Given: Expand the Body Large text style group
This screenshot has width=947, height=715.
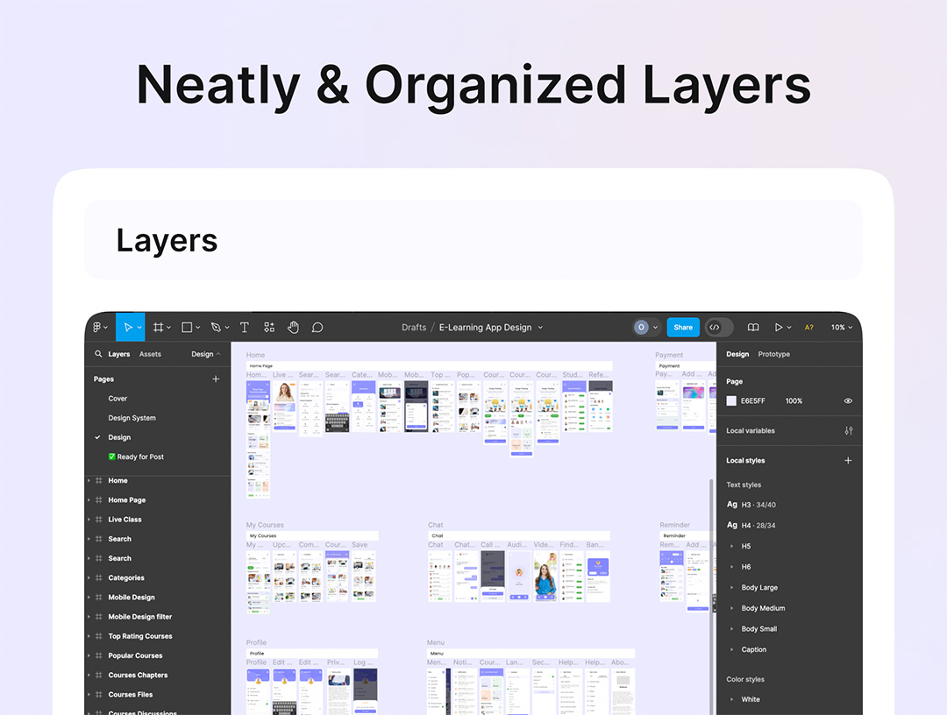Looking at the screenshot, I should coord(759,587).
